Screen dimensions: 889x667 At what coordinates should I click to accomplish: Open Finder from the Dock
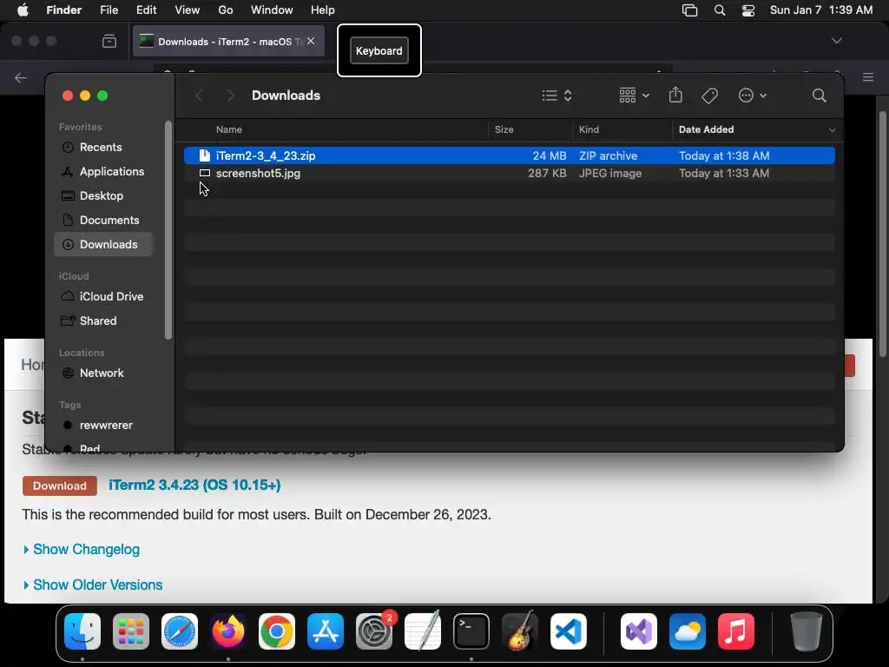pos(82,631)
